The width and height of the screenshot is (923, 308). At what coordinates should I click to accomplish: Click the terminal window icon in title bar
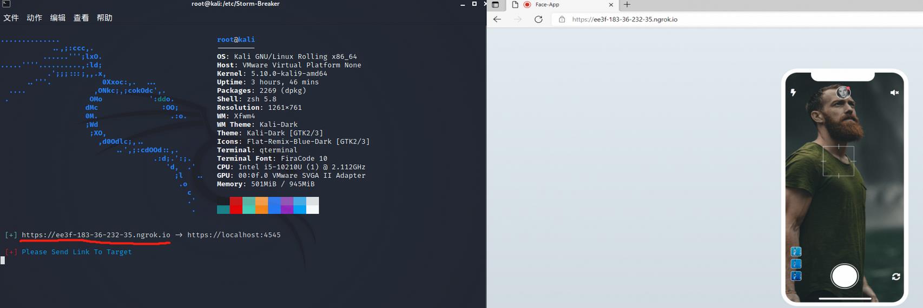point(6,4)
